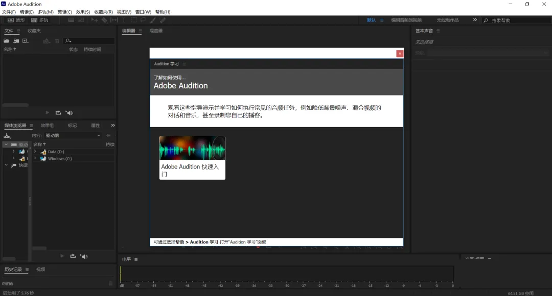The width and height of the screenshot is (552, 296).
Task: Sort files by Name (名称) column
Action: [x=10, y=49]
